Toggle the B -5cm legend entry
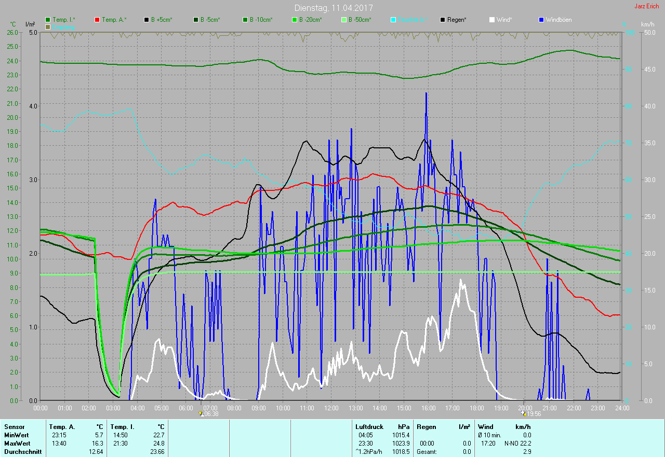This screenshot has width=665, height=457. [x=210, y=20]
